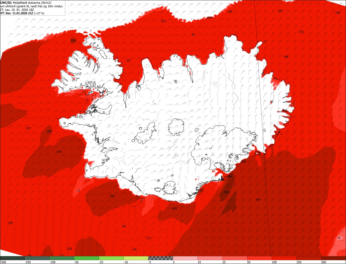Click the legend label "-100"
This screenshot has height=264, width=346.
tap(52, 262)
